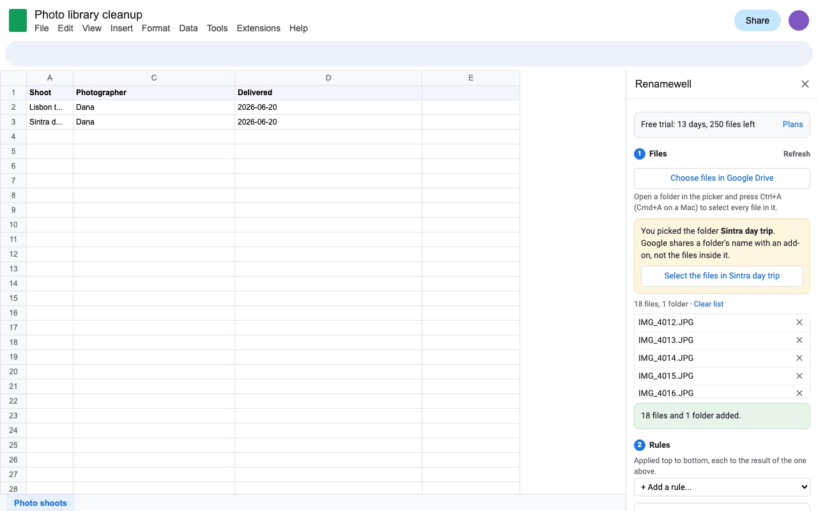Click the Share button
The image size is (818, 511).
pos(757,20)
